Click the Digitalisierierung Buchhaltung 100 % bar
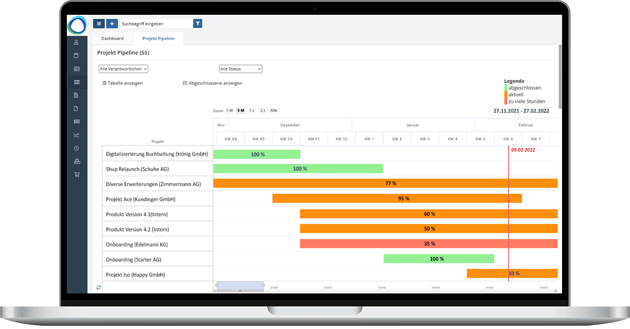 (257, 154)
